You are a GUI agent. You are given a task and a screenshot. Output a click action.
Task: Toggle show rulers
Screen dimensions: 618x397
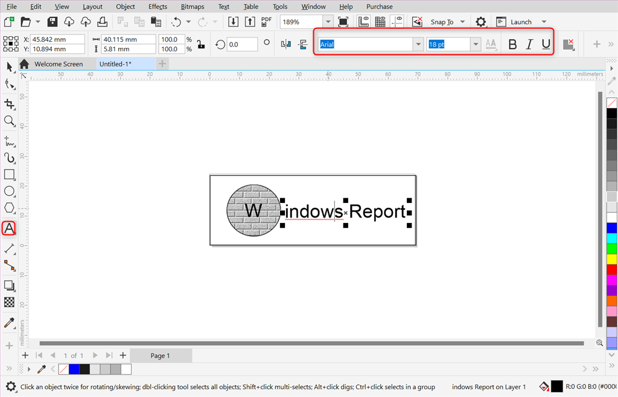tap(363, 22)
